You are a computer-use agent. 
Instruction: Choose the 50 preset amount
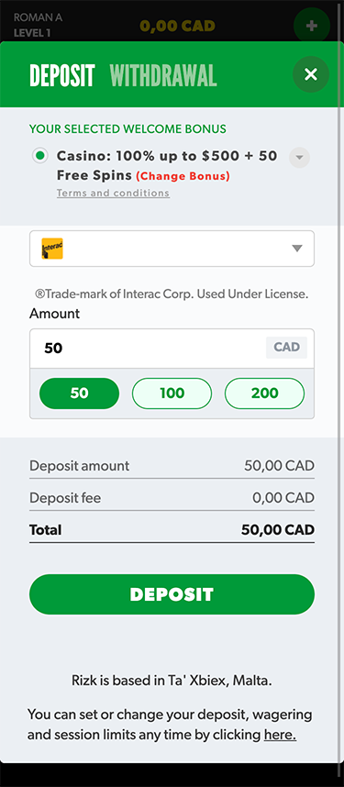tap(79, 393)
